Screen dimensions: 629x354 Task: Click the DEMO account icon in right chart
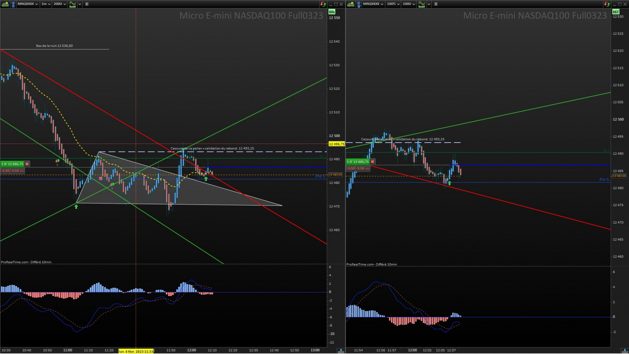[x=350, y=4]
